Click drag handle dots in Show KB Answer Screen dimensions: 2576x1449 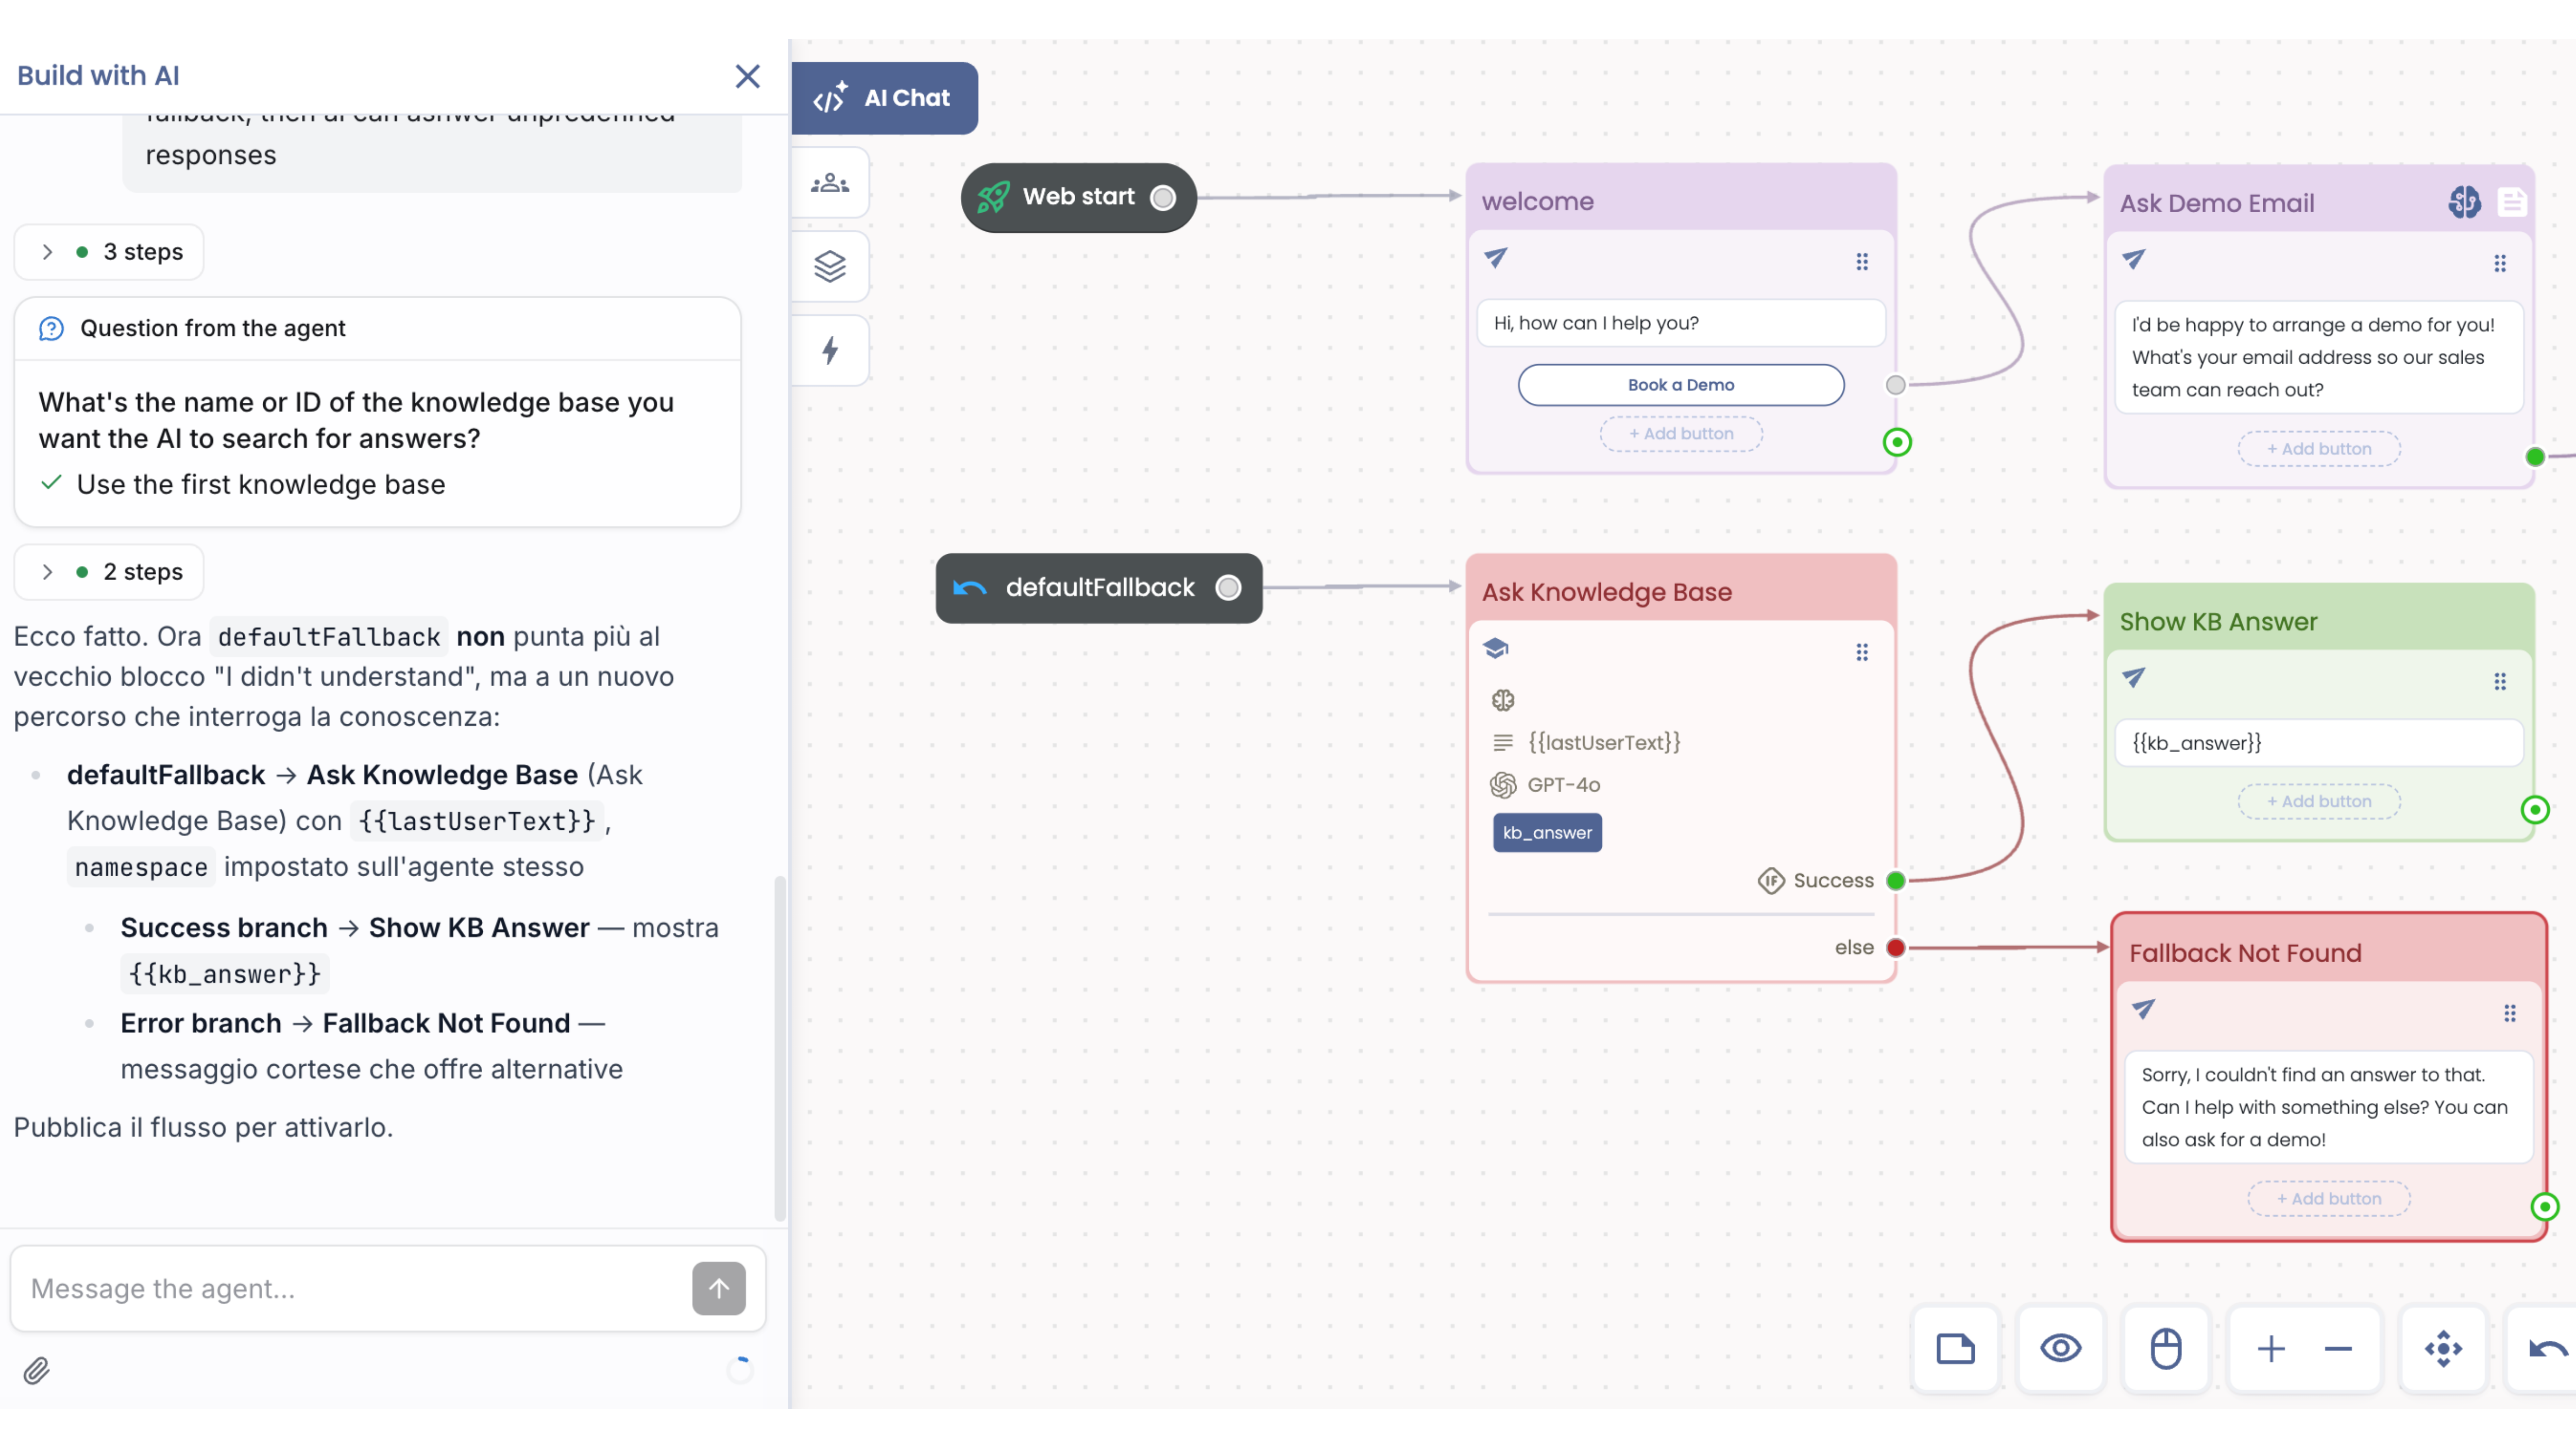[x=2499, y=682]
